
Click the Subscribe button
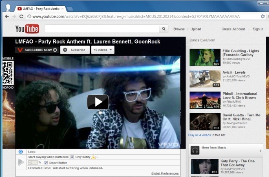[75, 50]
